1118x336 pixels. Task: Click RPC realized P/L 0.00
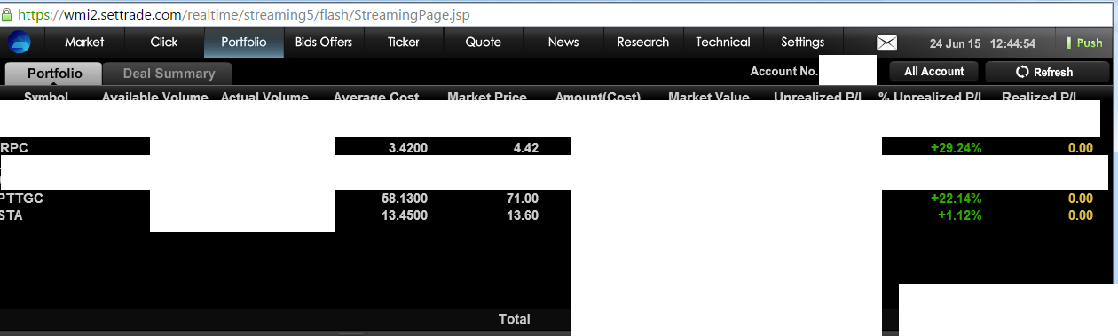click(x=1080, y=148)
